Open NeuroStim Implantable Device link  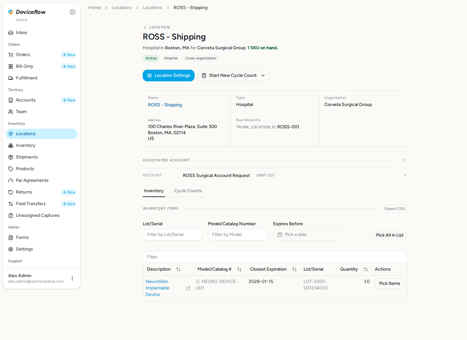click(x=157, y=288)
